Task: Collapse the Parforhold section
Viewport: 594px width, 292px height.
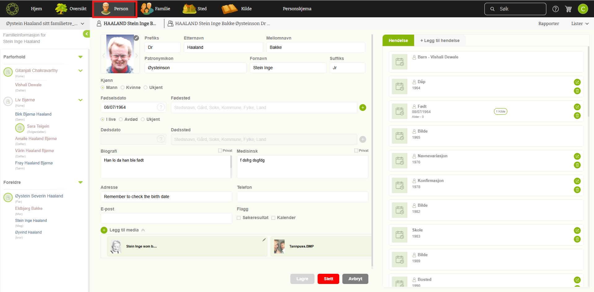Action: [80, 57]
